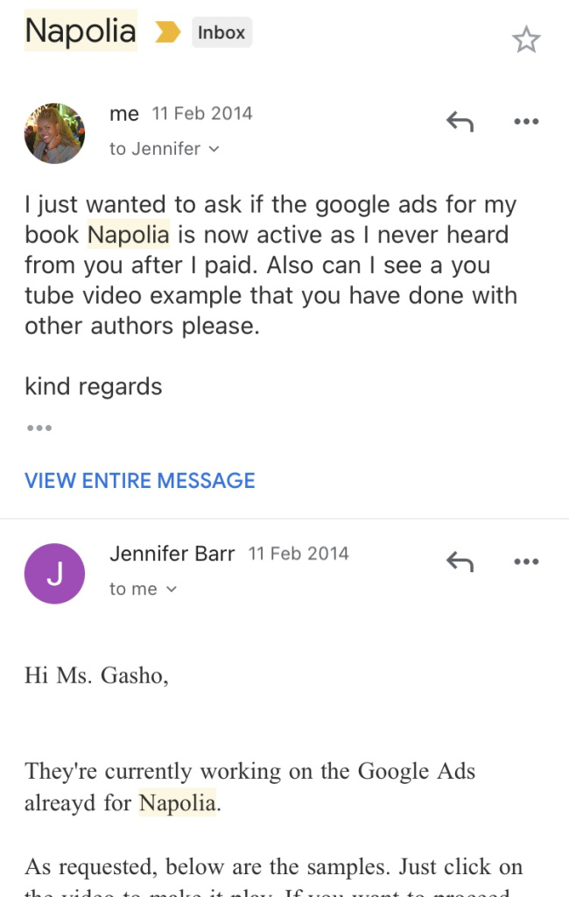Tap the 11 Feb 2014 date next to 'me'
Viewport: 569px width, 897px height.
click(202, 114)
